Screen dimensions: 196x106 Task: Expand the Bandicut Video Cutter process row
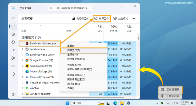click(23, 55)
